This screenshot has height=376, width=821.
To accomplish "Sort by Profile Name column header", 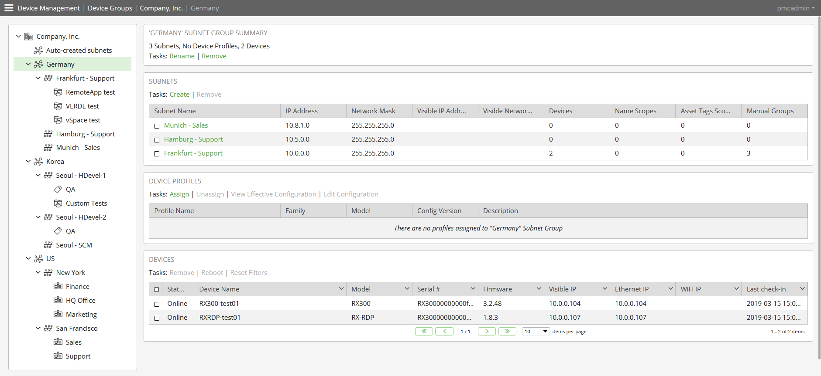I will [215, 211].
